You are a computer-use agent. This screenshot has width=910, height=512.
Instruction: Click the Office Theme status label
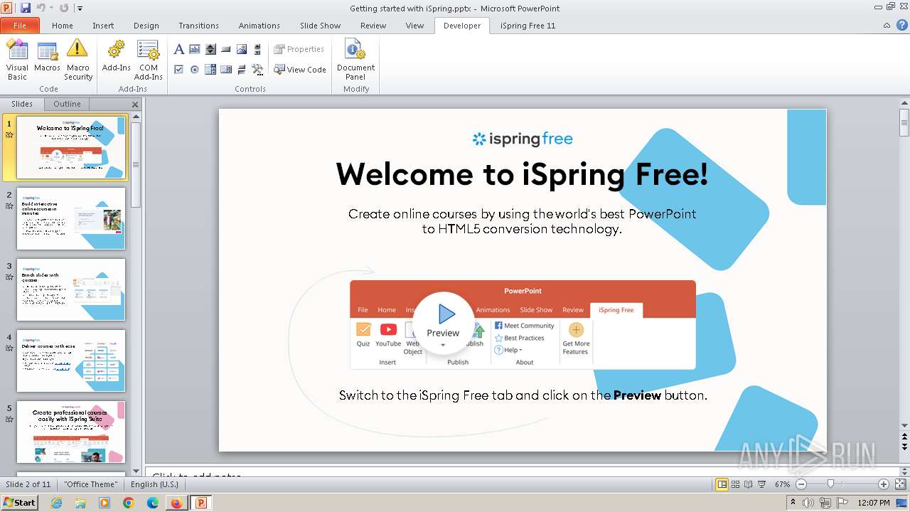(90, 484)
